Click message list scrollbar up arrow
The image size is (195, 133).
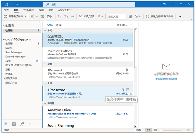136,30
